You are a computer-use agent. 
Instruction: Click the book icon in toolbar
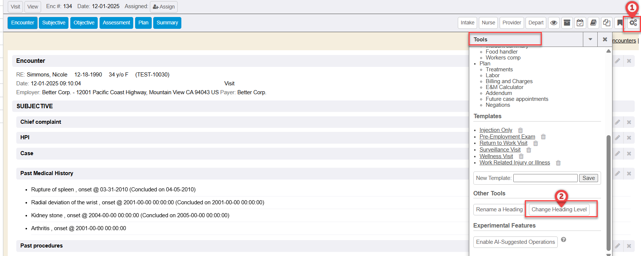(x=593, y=23)
